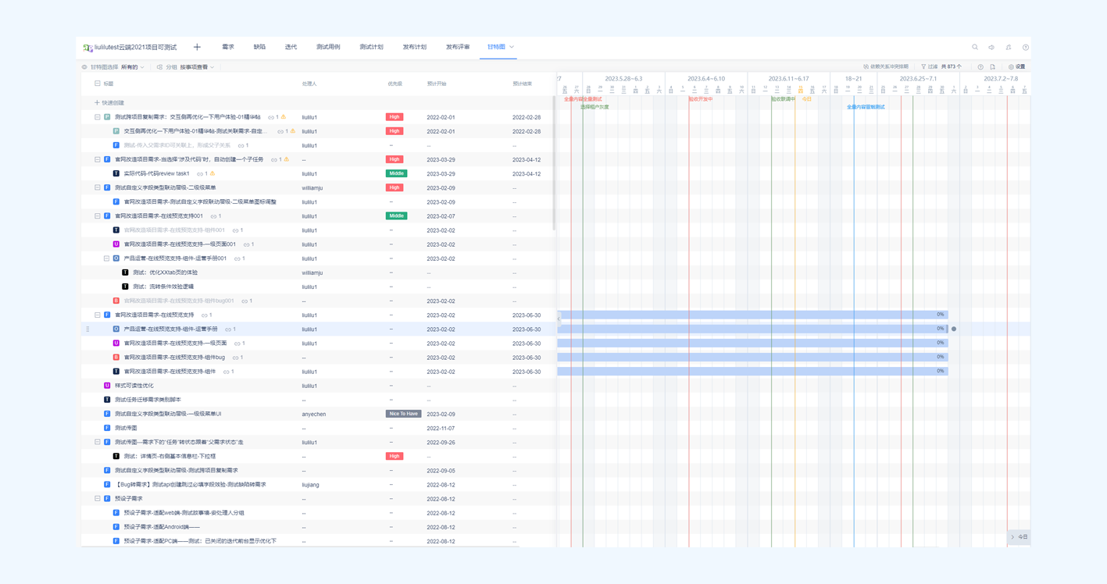The width and height of the screenshot is (1107, 584).
Task: Click the Gantt toolbar question mark icon
Action: (980, 67)
